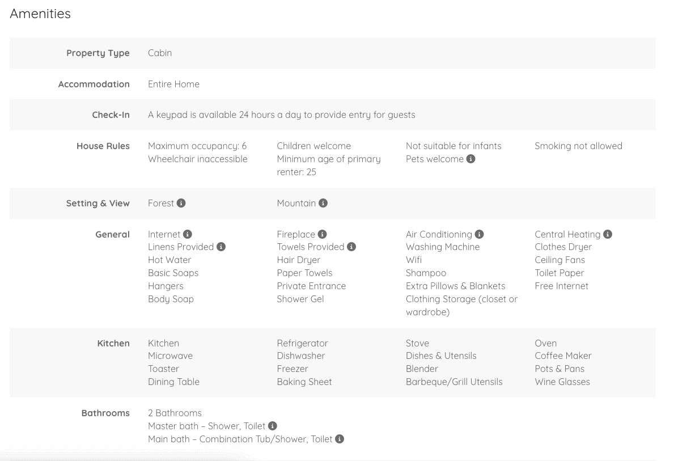Click the House Rules row label

click(103, 146)
